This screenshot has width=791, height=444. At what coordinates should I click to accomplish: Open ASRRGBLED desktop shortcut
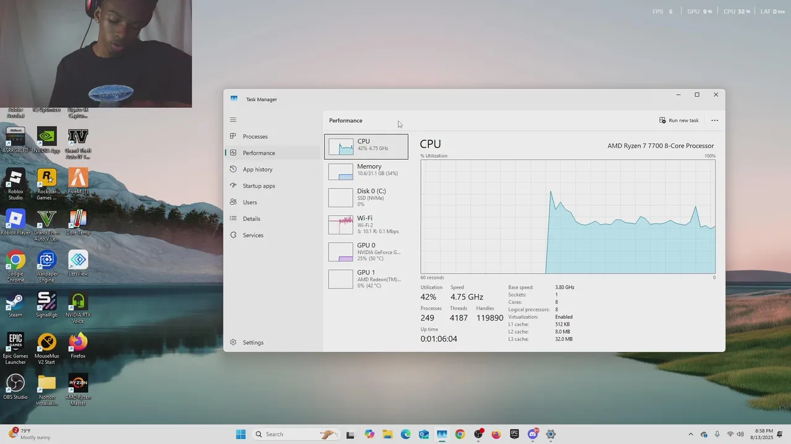[x=15, y=140]
